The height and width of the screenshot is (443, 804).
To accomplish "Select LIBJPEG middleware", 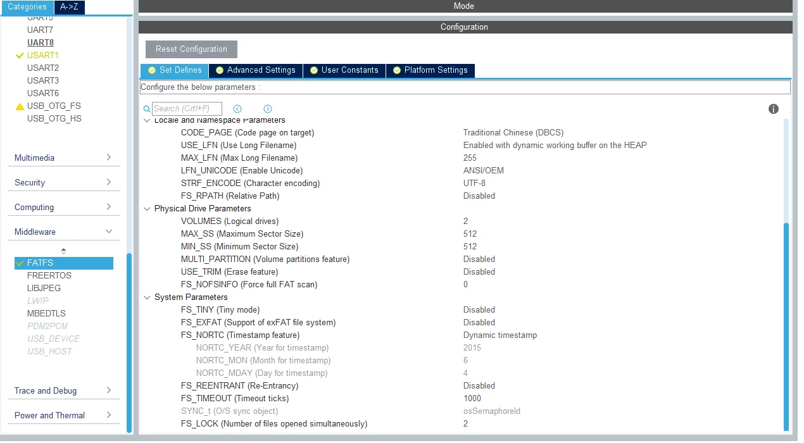I will tap(44, 288).
